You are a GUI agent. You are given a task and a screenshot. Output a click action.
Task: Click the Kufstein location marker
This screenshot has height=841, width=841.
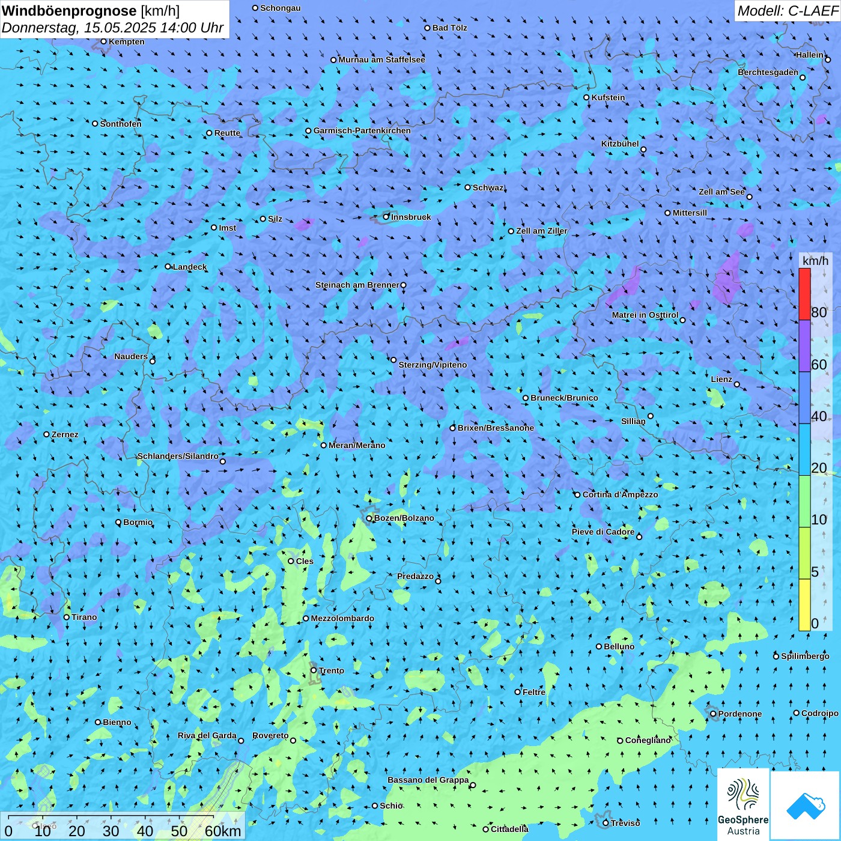(x=587, y=97)
